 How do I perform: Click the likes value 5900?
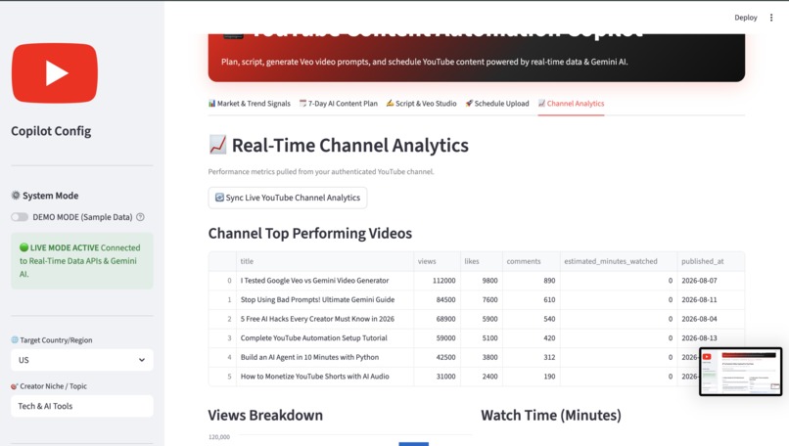pyautogui.click(x=489, y=319)
